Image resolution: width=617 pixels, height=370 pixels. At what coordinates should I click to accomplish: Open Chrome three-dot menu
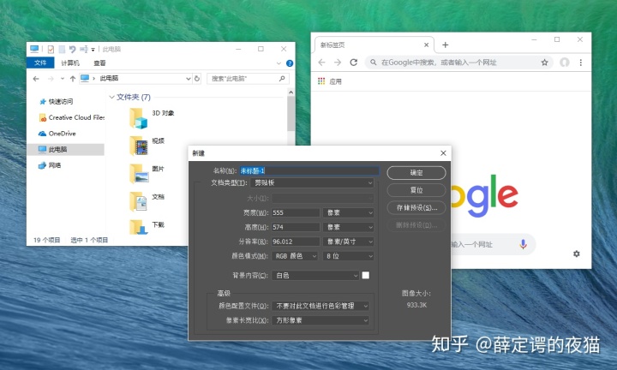coord(581,63)
